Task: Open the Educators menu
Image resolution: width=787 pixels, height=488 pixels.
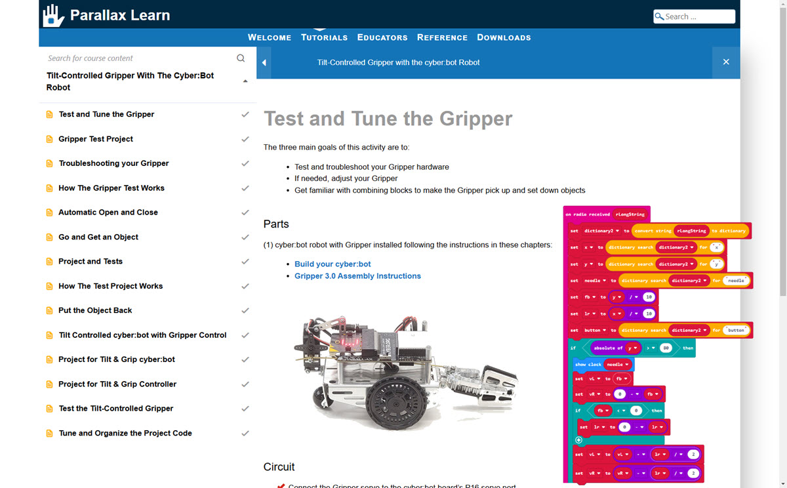Action: [382, 37]
